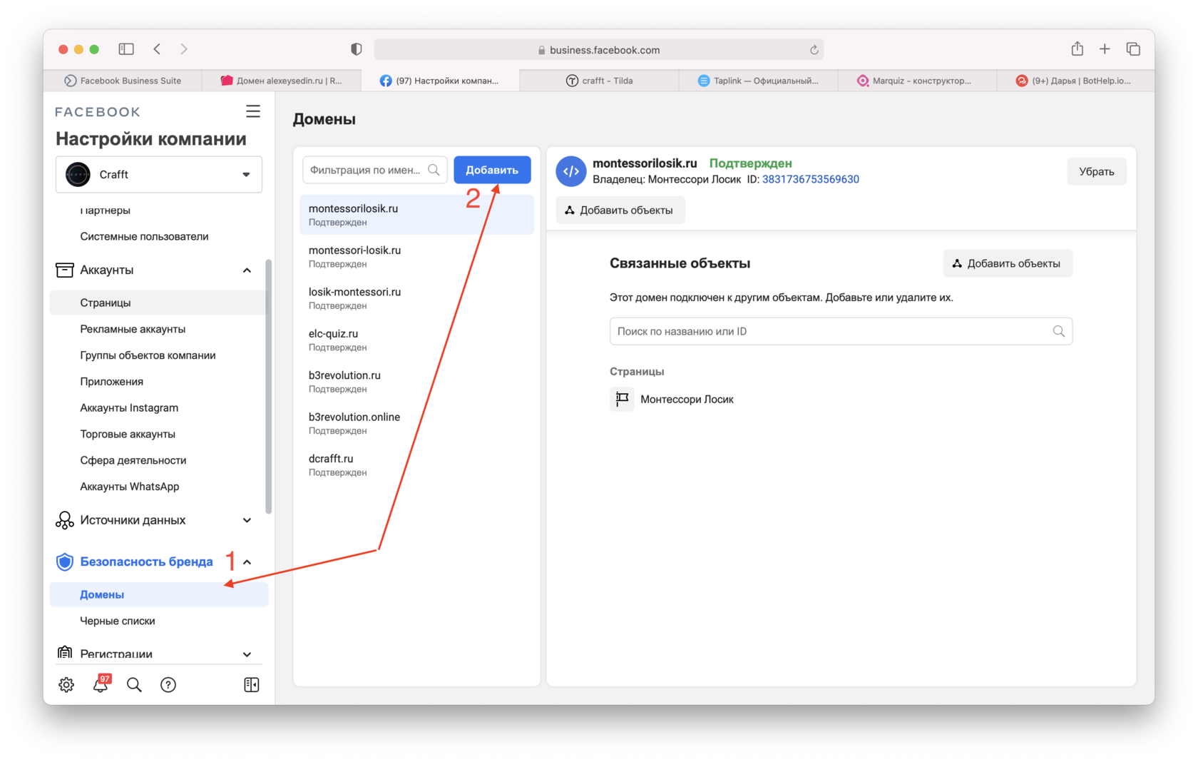This screenshot has width=1198, height=762.
Task: Click the domain code icon beside montessorilosik.ru
Action: point(571,171)
